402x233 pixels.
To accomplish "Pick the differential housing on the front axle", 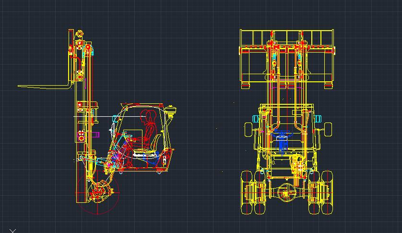I will coord(287,193).
